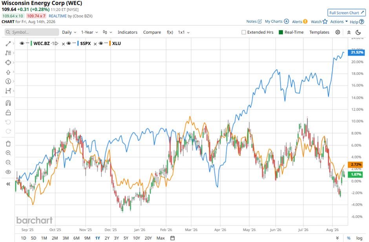Hide the $SPX series eye icon

pos(69,43)
